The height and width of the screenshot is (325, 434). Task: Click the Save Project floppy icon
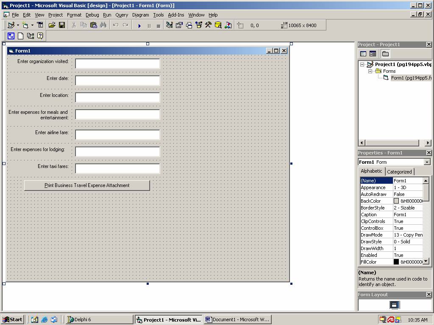click(x=62, y=25)
